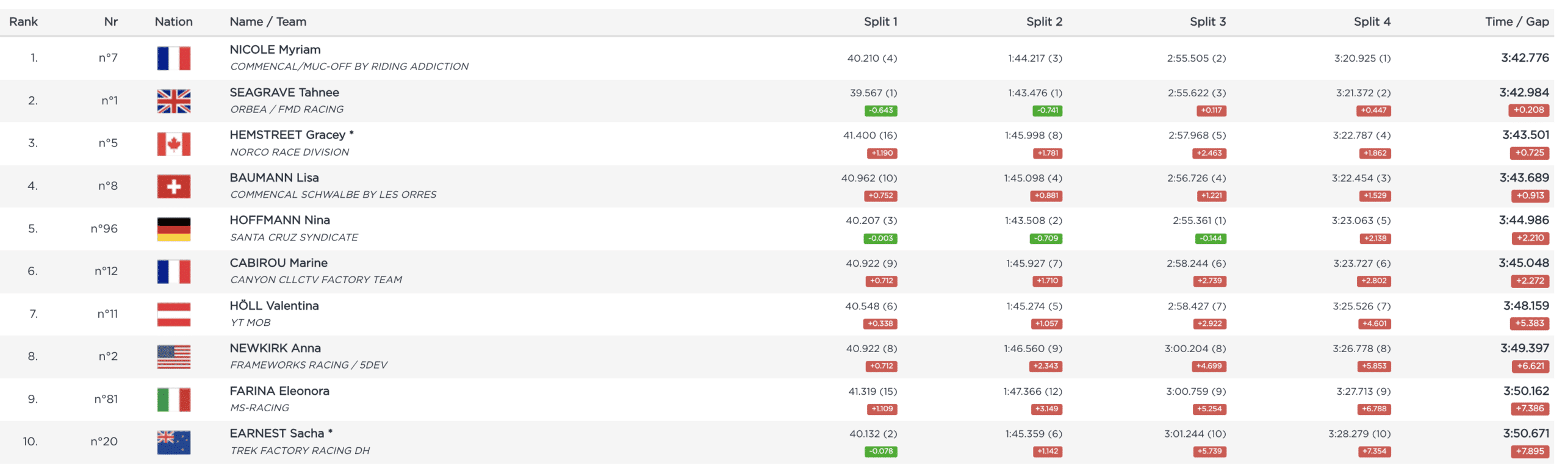Click the Canadian flag for HEMSTREET Gracey
Screen dimensions: 1562x468
click(x=173, y=144)
